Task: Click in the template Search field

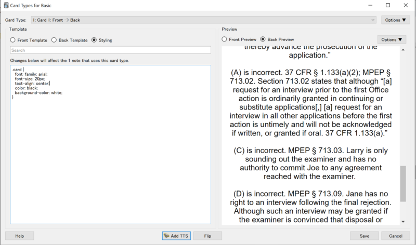Action: pos(110,50)
